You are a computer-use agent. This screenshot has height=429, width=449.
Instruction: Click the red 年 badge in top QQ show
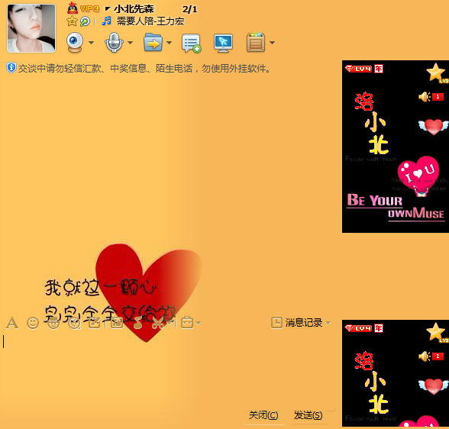tap(379, 69)
